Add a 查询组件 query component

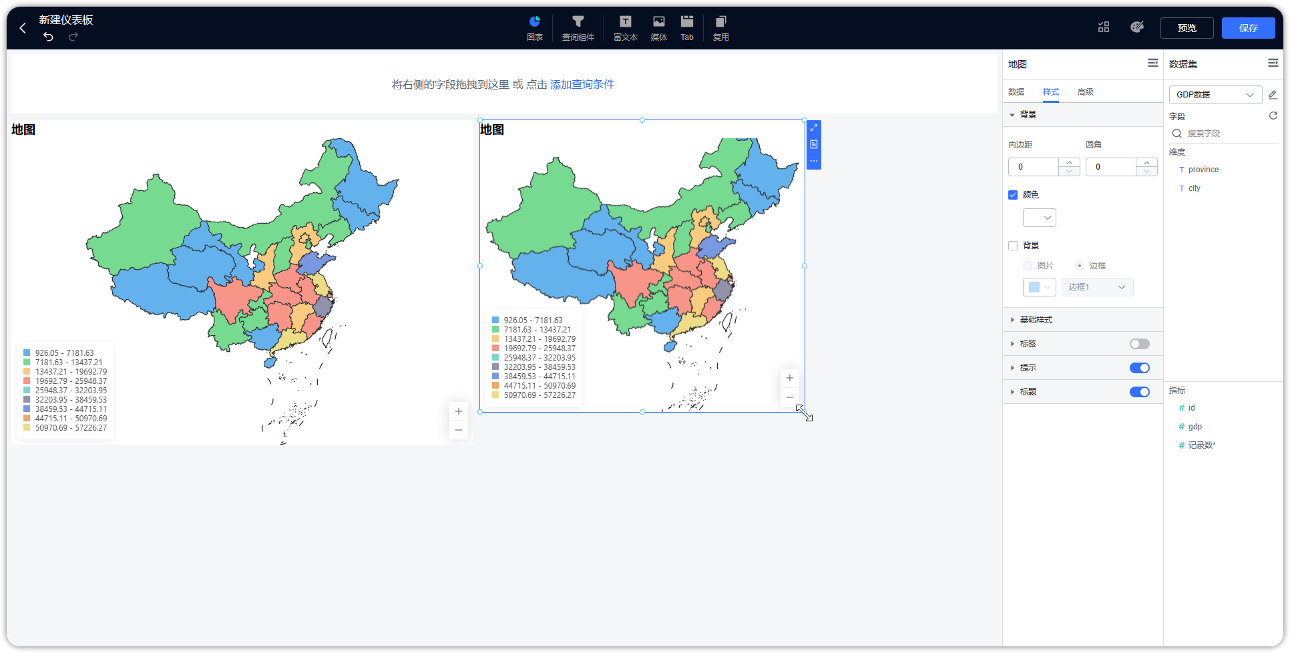(578, 27)
